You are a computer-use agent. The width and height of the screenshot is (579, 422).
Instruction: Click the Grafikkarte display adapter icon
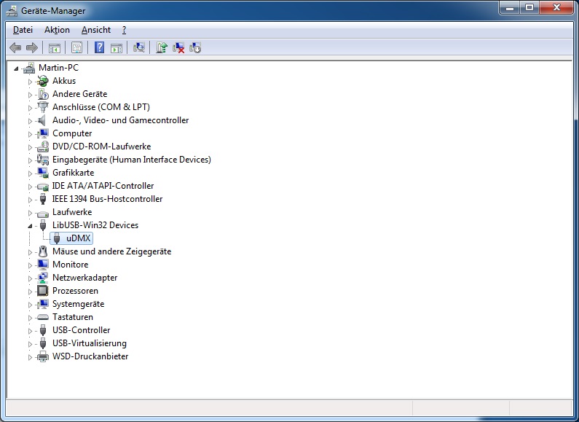(43, 173)
